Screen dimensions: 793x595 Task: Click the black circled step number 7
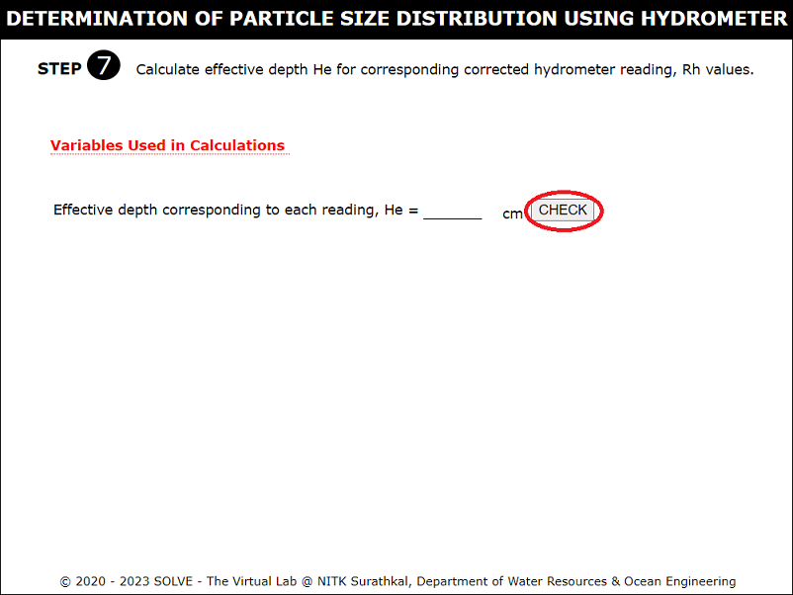[104, 67]
